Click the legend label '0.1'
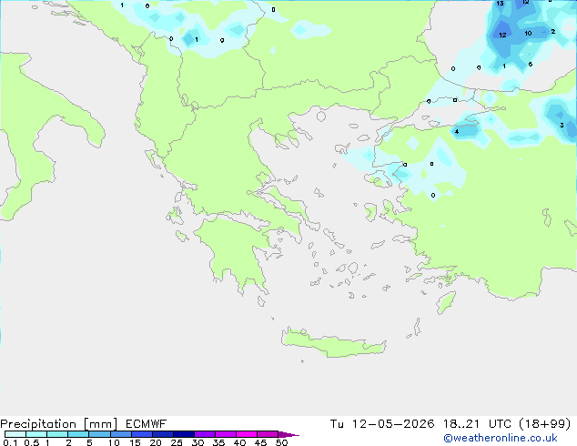Screen dimensions: 577x446 point(10,442)
